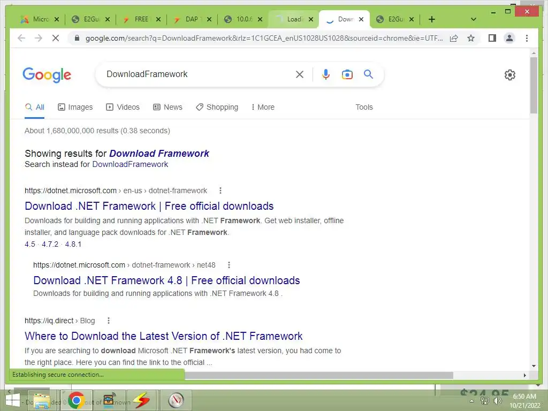Open Download .NET Framework official downloads

point(149,206)
